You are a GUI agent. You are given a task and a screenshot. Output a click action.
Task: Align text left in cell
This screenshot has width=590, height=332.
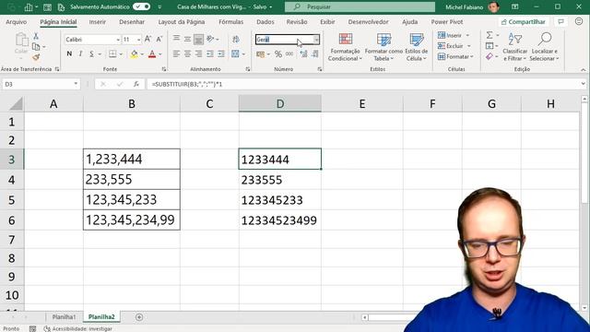pyautogui.click(x=176, y=54)
